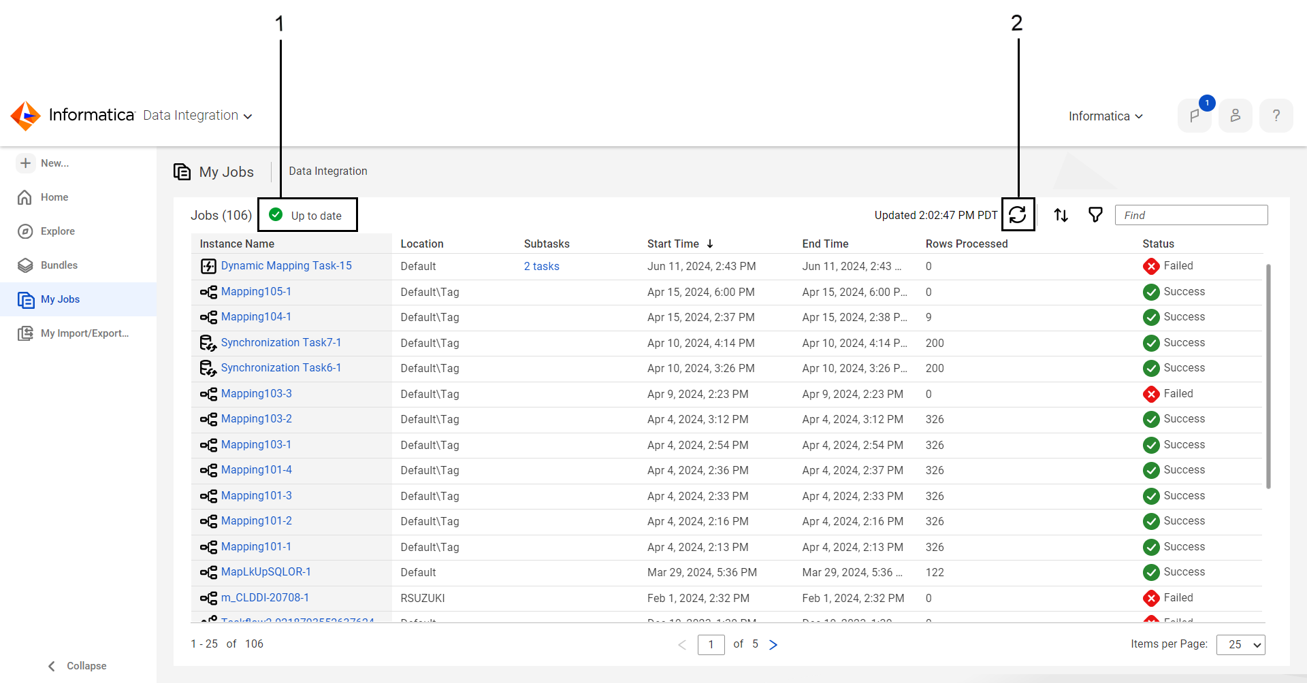Click the Mapping101-1 mapping icon

pos(208,547)
